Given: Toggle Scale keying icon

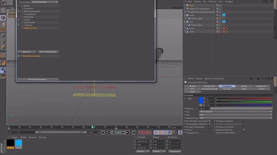Looking at the screenshot, I should [160, 133].
